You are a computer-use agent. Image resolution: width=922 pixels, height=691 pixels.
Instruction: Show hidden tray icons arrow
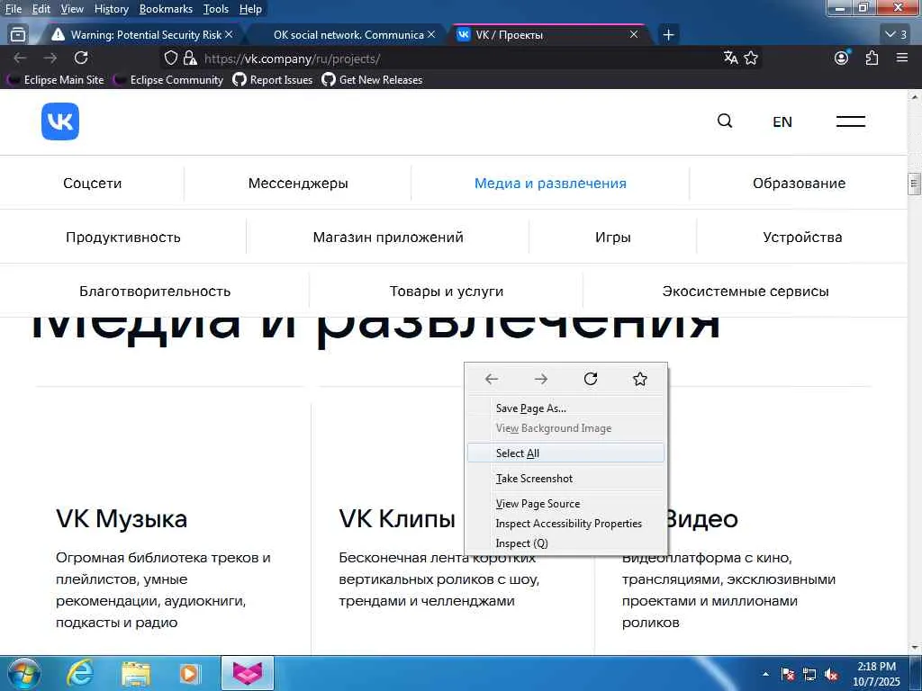click(765, 675)
